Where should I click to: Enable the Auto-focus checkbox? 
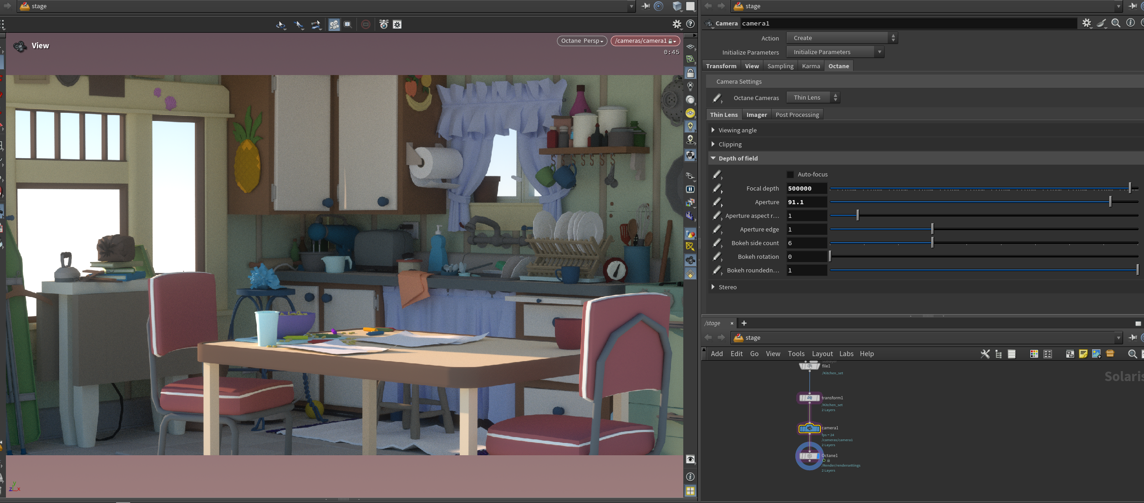click(x=790, y=175)
